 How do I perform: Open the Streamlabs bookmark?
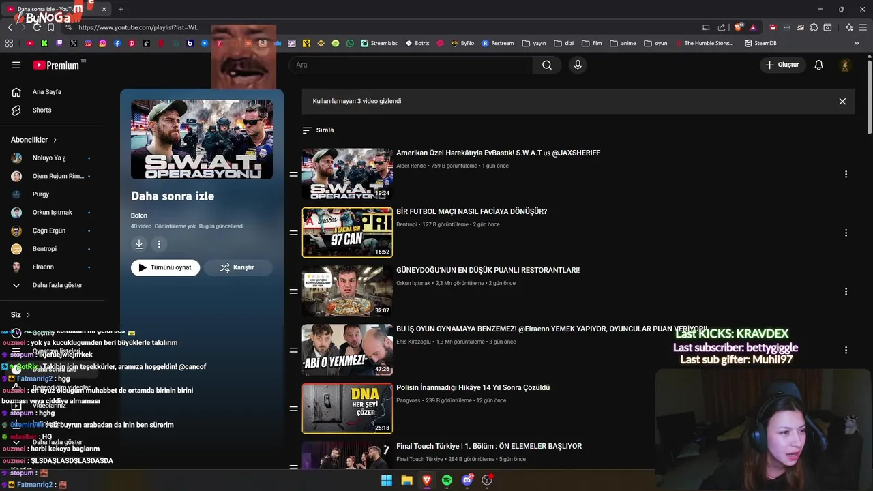tap(379, 43)
